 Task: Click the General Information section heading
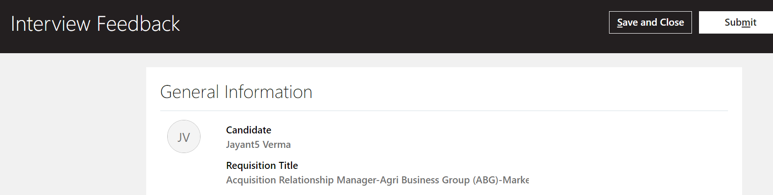point(236,92)
